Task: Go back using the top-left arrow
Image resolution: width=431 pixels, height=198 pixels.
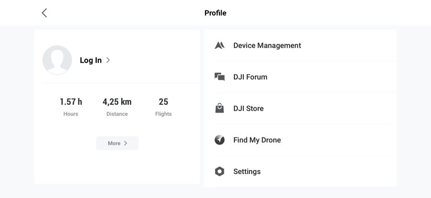Action: [45, 13]
